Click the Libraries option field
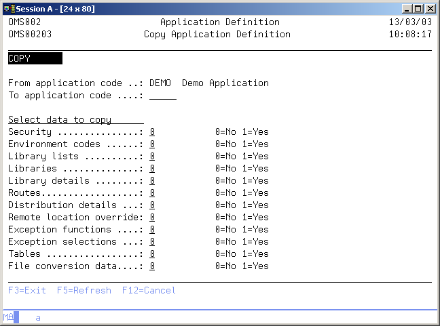440x326 pixels. click(152, 169)
